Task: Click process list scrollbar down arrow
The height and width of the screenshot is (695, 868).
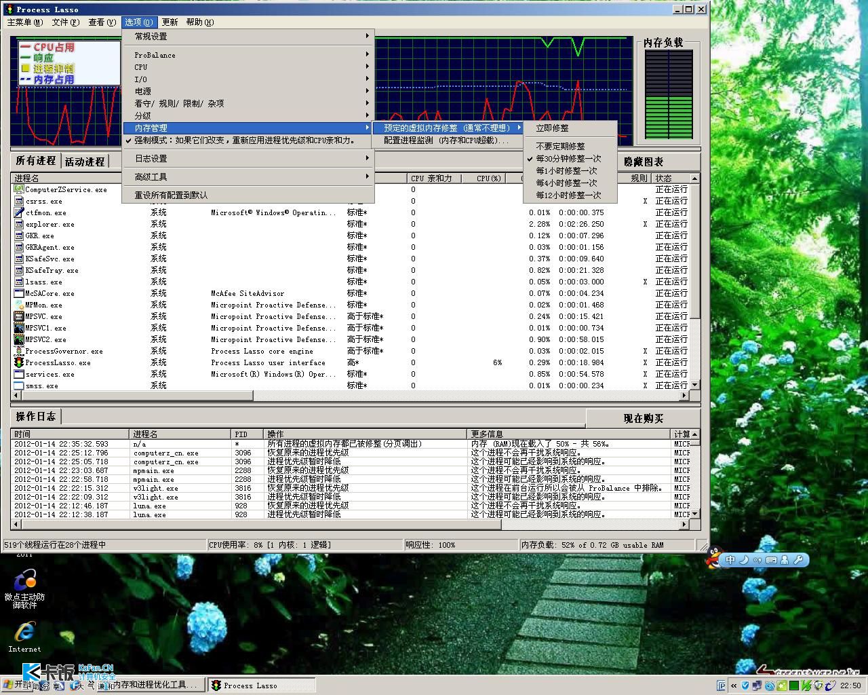Action: pos(694,385)
